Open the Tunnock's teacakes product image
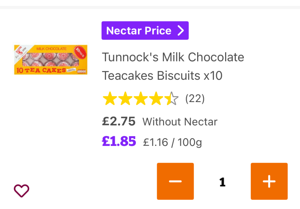Screen dimensions: 300x209 pos(51,59)
